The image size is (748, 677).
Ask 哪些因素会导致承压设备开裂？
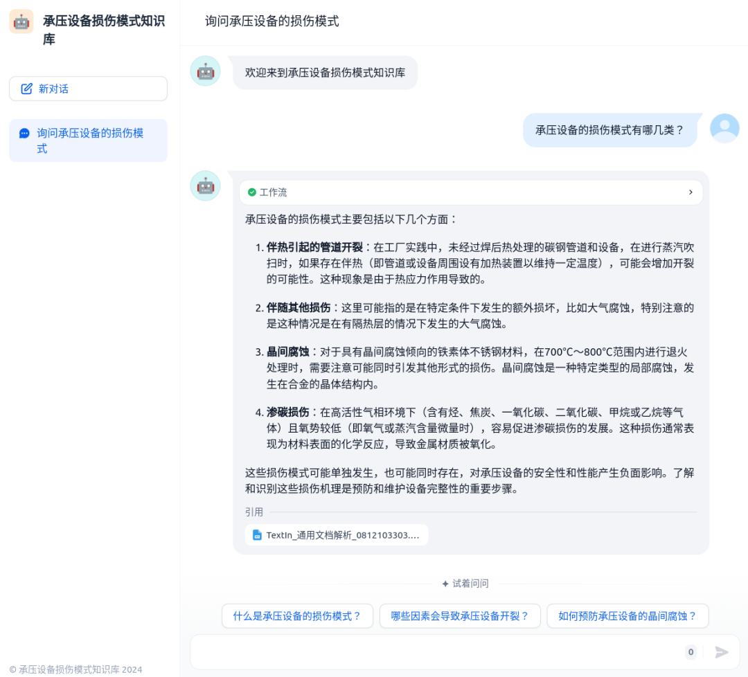tap(460, 616)
